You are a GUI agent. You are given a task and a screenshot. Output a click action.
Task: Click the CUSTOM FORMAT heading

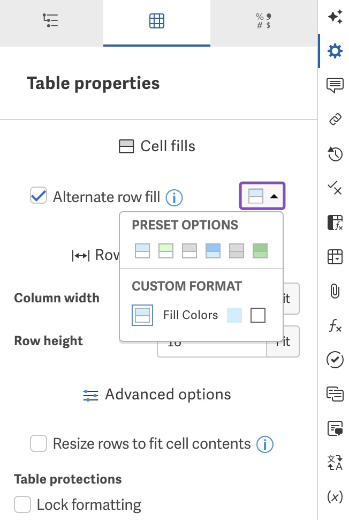coord(187,286)
